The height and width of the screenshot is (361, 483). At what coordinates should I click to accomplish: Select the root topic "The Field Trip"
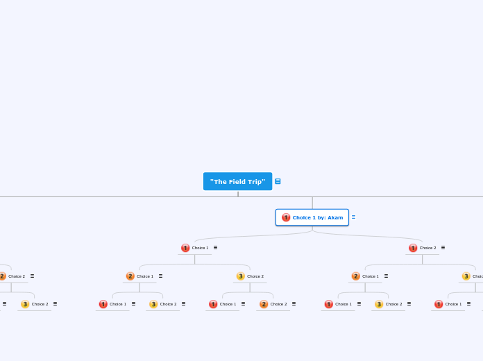[x=237, y=181]
